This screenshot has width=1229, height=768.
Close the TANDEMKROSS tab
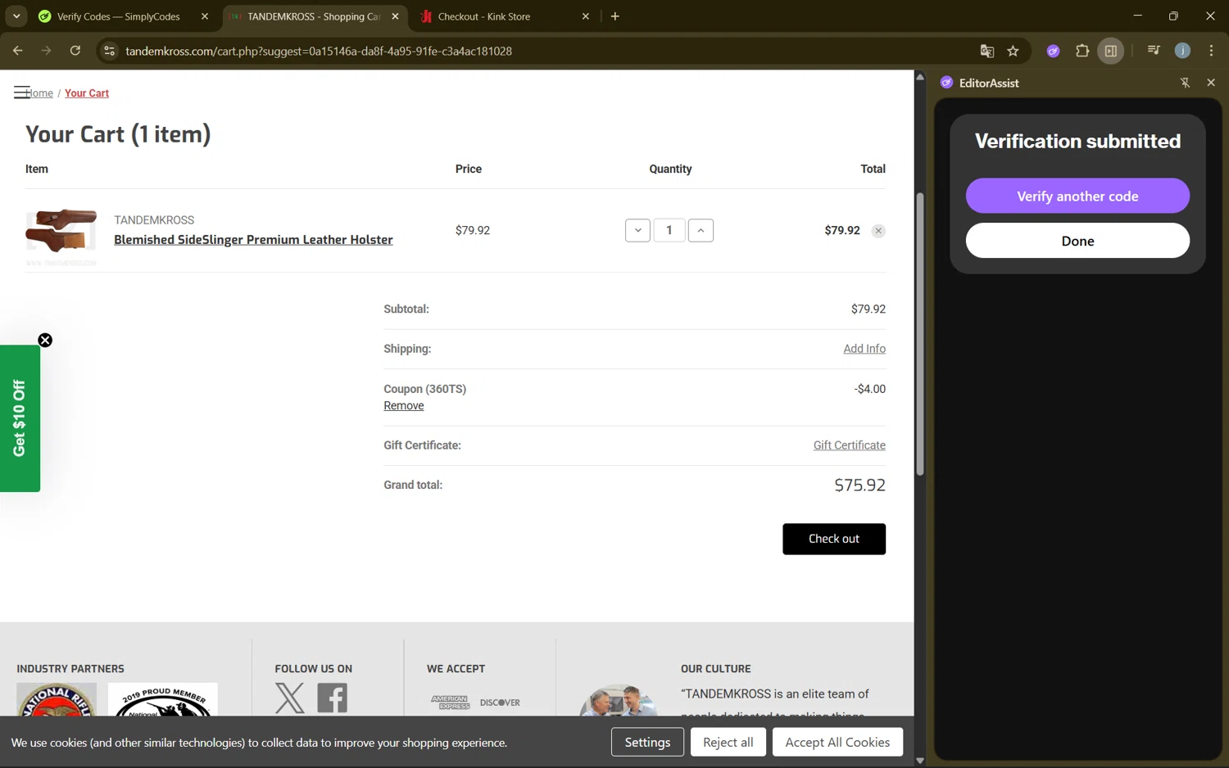(395, 16)
